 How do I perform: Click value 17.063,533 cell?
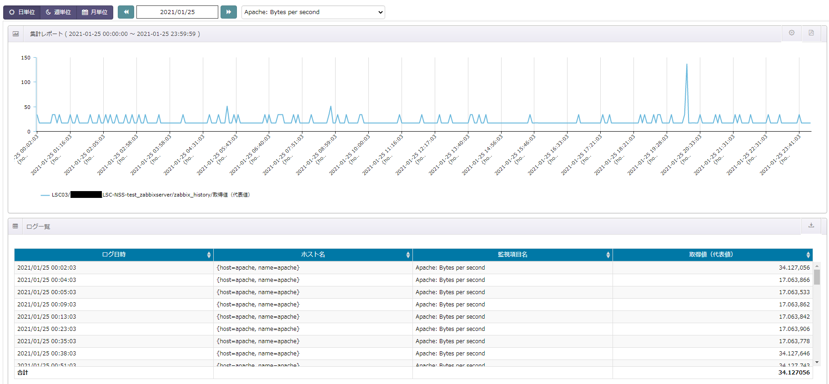tap(794, 292)
